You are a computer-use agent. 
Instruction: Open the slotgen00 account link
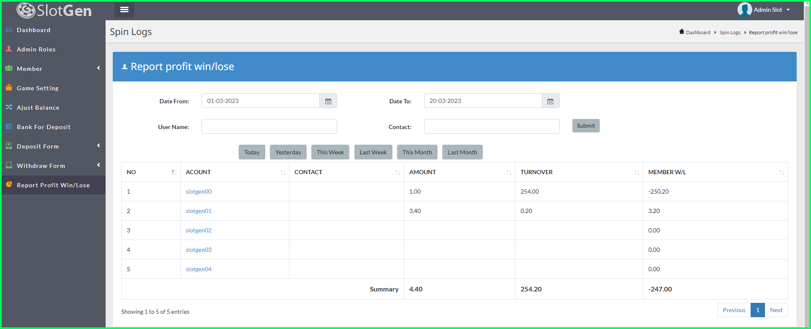(199, 191)
